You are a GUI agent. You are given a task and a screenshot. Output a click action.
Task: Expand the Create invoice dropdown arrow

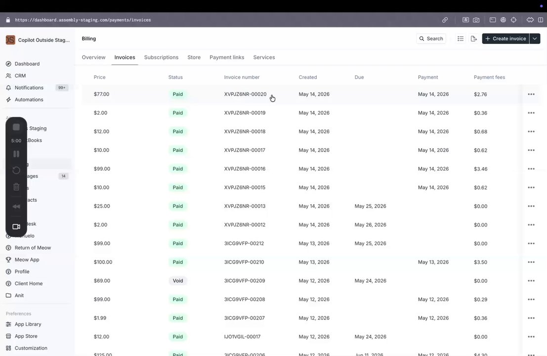[535, 39]
